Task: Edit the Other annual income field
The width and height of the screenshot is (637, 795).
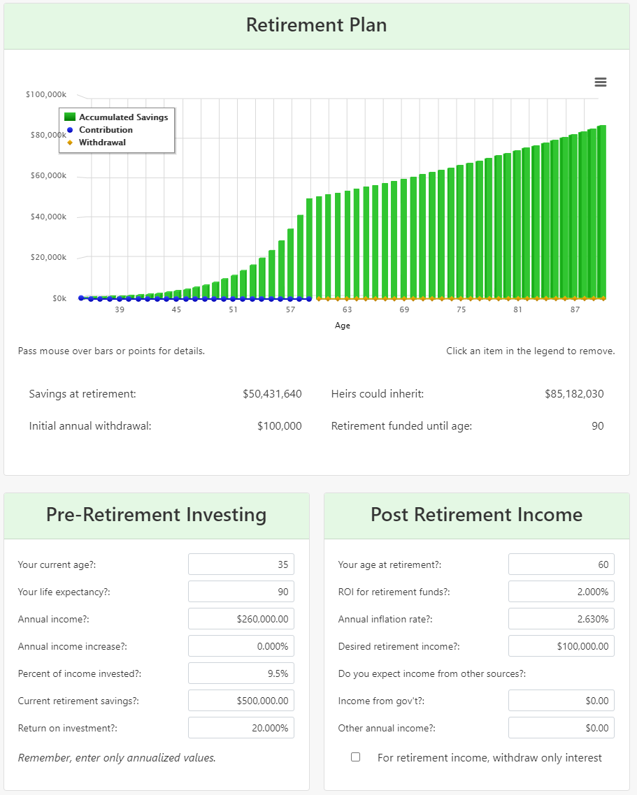Action: (x=561, y=728)
